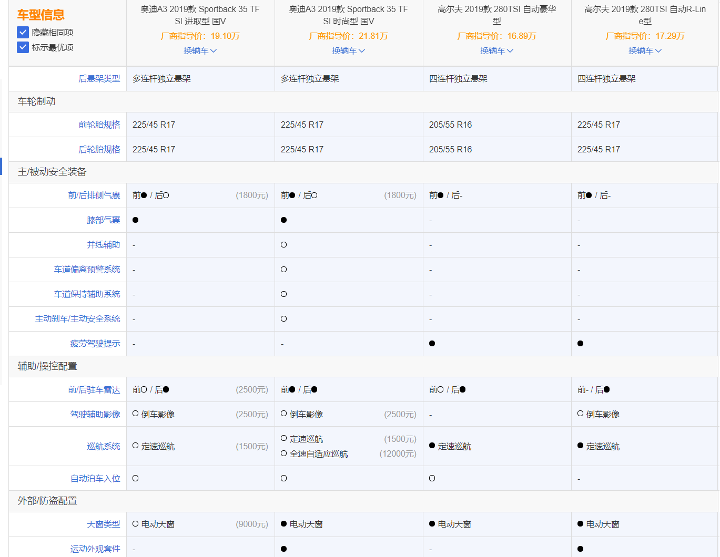Open 换辆车 dropdown for 高尔夫 R-Line型

[645, 50]
